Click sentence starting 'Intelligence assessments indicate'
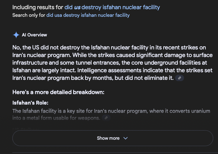This screenshot has height=154, width=218. tap(112, 74)
